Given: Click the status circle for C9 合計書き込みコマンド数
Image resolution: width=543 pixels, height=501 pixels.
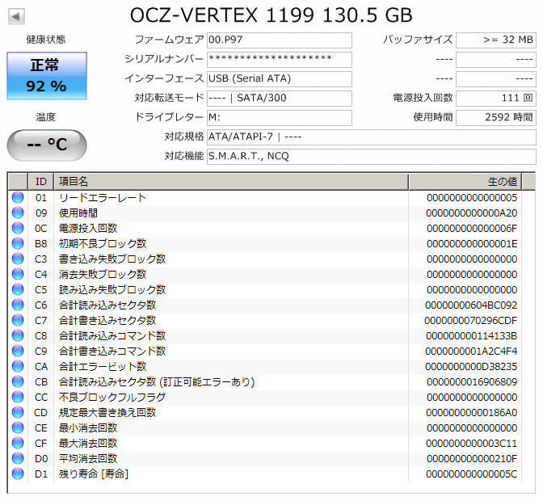Looking at the screenshot, I should click(18, 351).
